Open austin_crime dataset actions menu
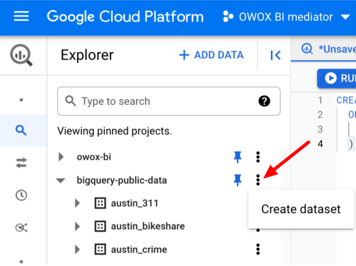This screenshot has height=266, width=356. [258, 249]
